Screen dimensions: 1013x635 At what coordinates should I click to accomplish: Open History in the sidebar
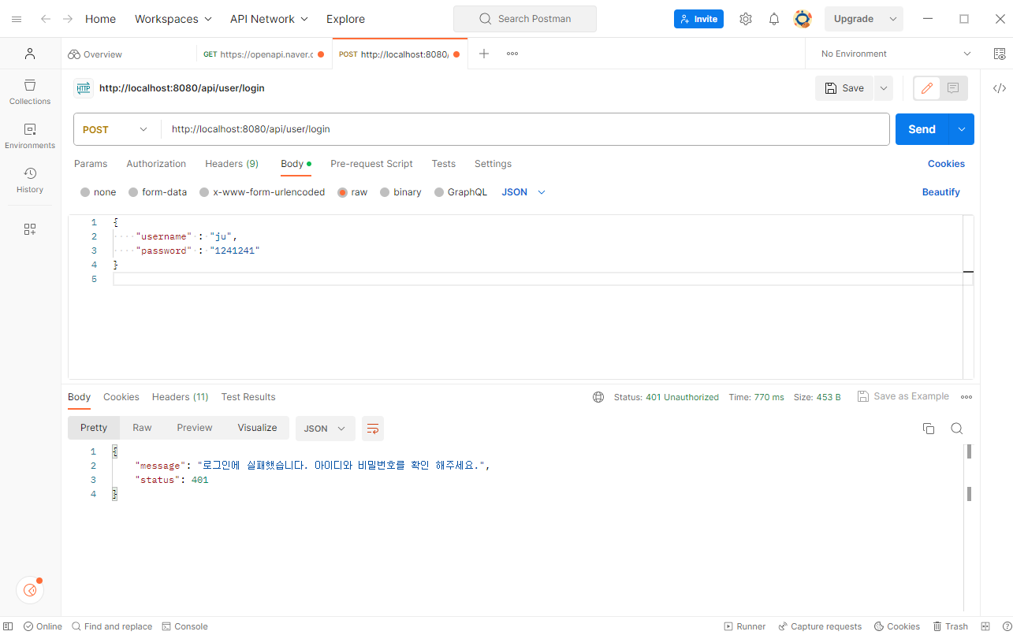click(x=30, y=180)
